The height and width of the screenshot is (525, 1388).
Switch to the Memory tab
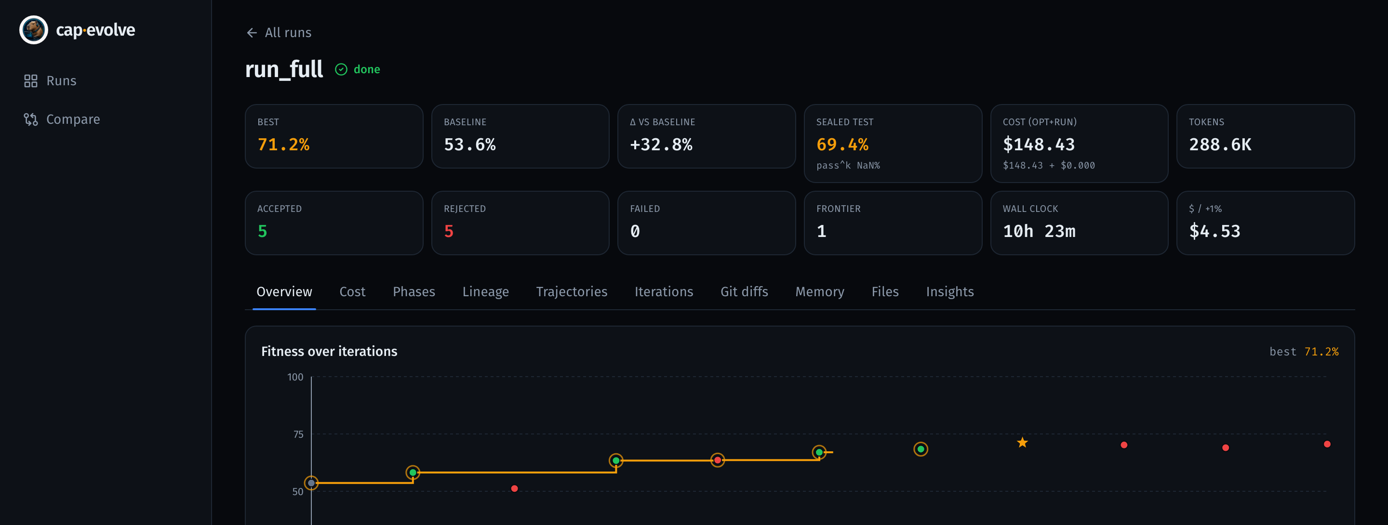pos(819,291)
